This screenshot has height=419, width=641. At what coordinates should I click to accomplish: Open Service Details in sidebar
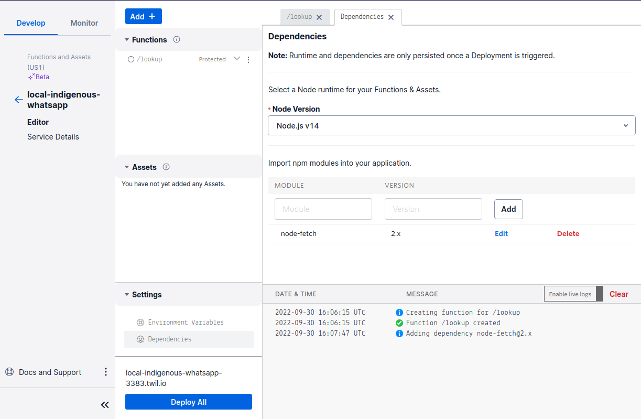53,137
